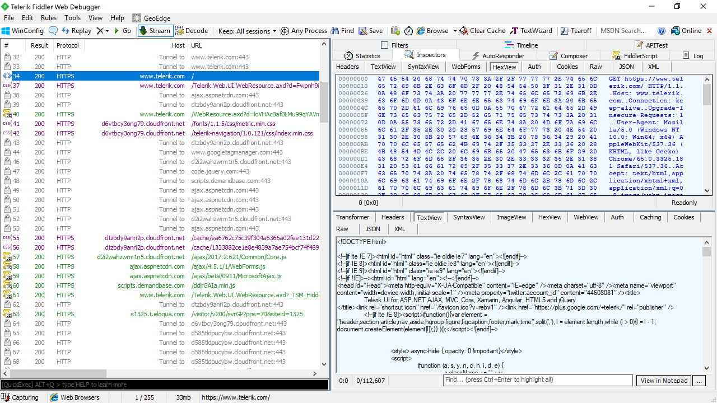This screenshot has width=717, height=403.
Task: Toggle Capturing in the status bar
Action: point(20,397)
